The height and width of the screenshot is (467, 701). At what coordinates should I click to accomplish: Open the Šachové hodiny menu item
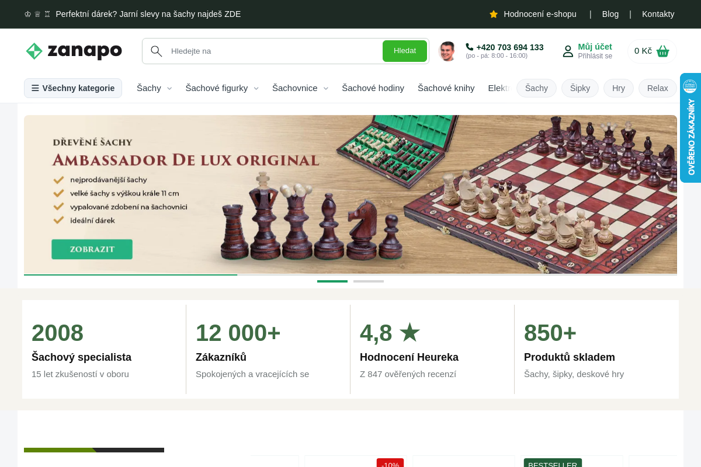373,88
